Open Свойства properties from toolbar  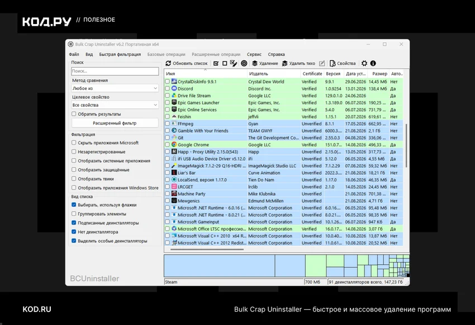click(343, 63)
